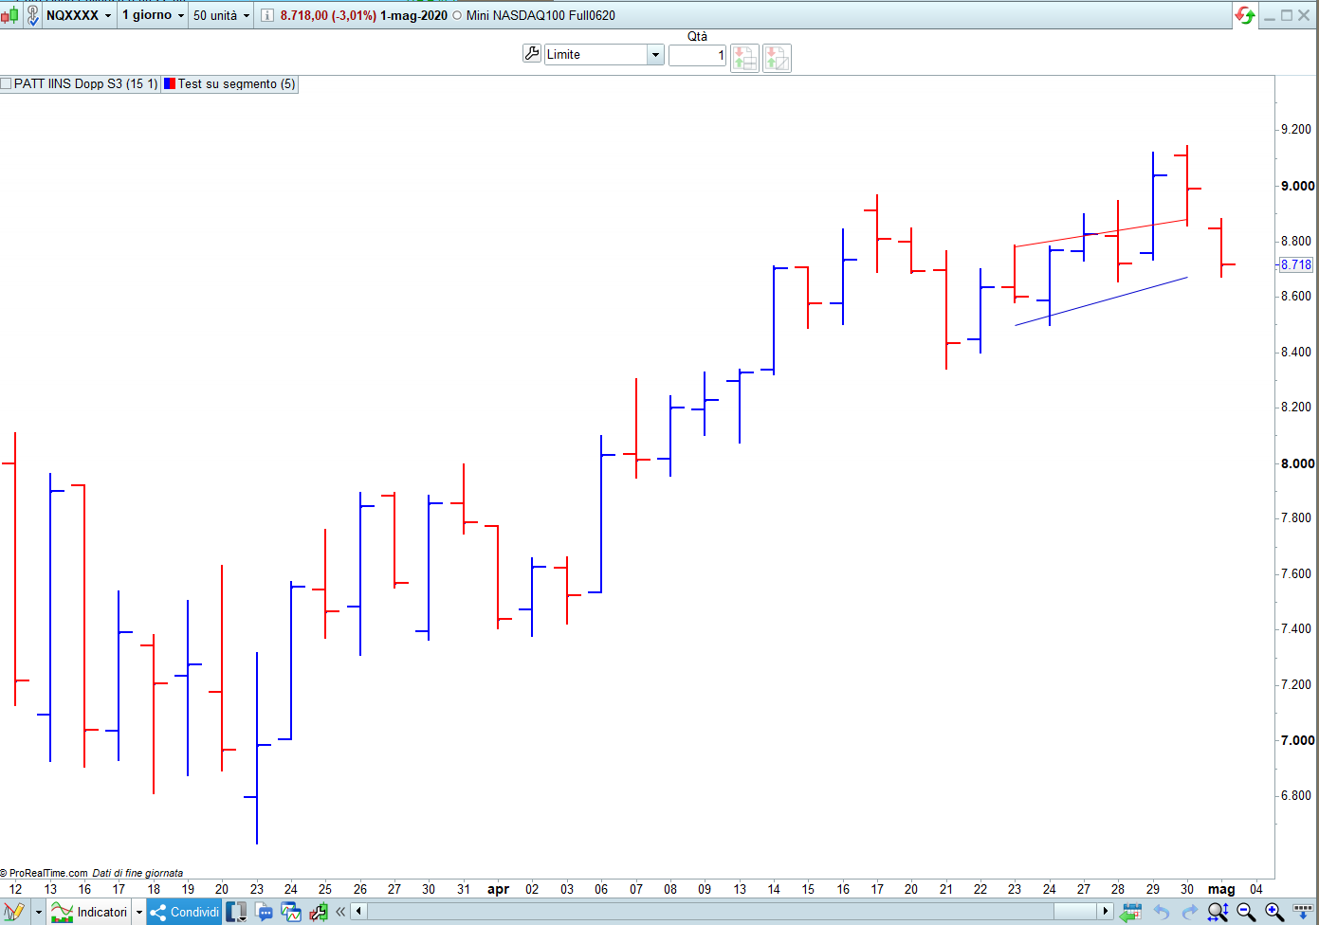Open the 50 unità dropdown

222,15
